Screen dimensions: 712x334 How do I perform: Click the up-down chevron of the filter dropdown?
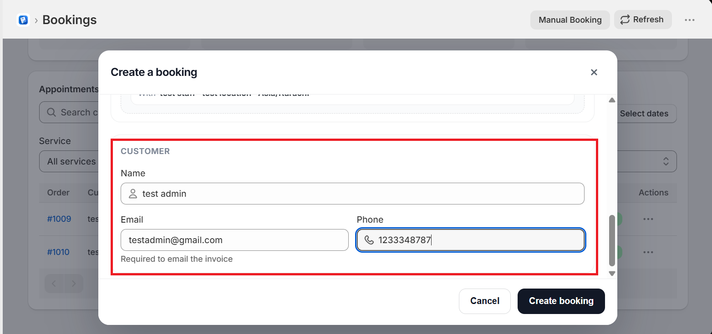[x=666, y=161]
